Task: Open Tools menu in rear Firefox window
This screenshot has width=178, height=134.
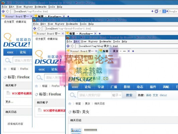Action: coord(52,7)
